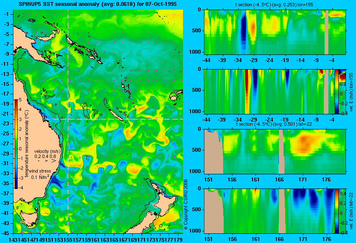
Task: Click the '-19' label under the lon=155 velocity section
Action: [x=284, y=120]
